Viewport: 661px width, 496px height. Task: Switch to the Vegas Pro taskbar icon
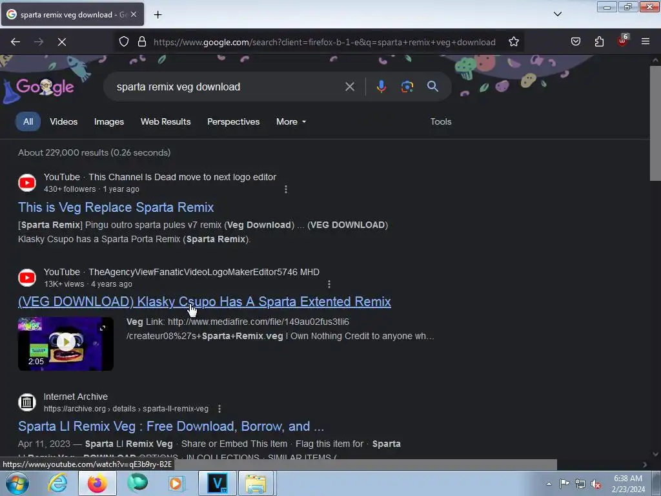tap(218, 483)
